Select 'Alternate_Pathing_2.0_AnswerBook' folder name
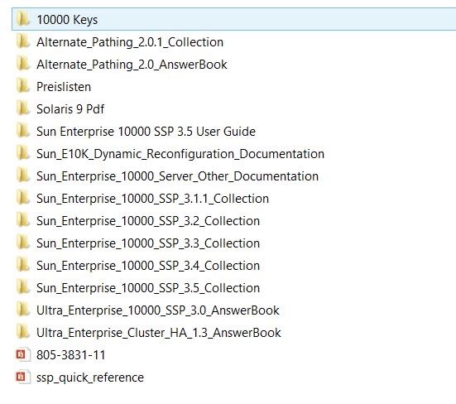 [132, 65]
